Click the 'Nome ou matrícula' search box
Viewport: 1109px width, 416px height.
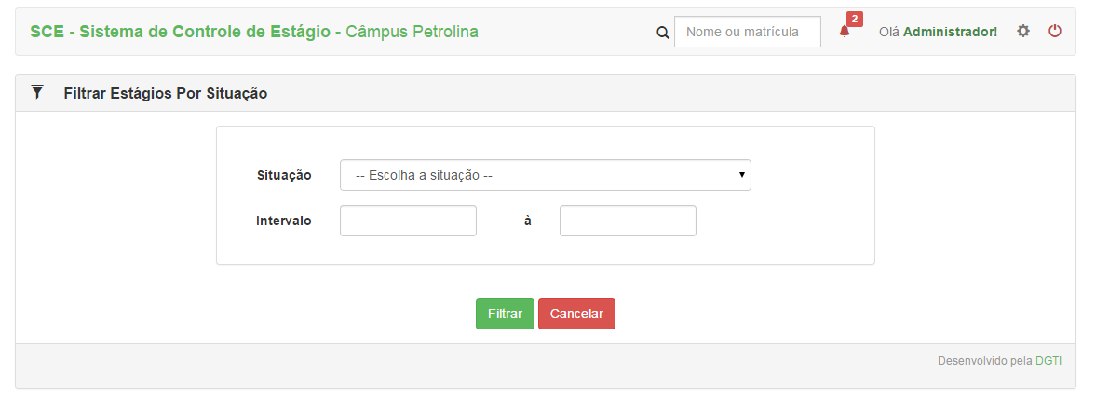click(748, 32)
